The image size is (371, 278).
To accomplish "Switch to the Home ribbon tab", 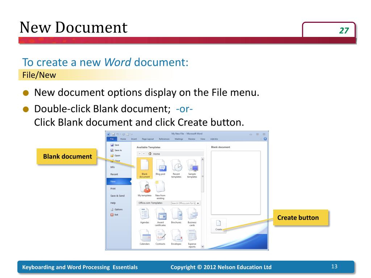I will [123, 139].
